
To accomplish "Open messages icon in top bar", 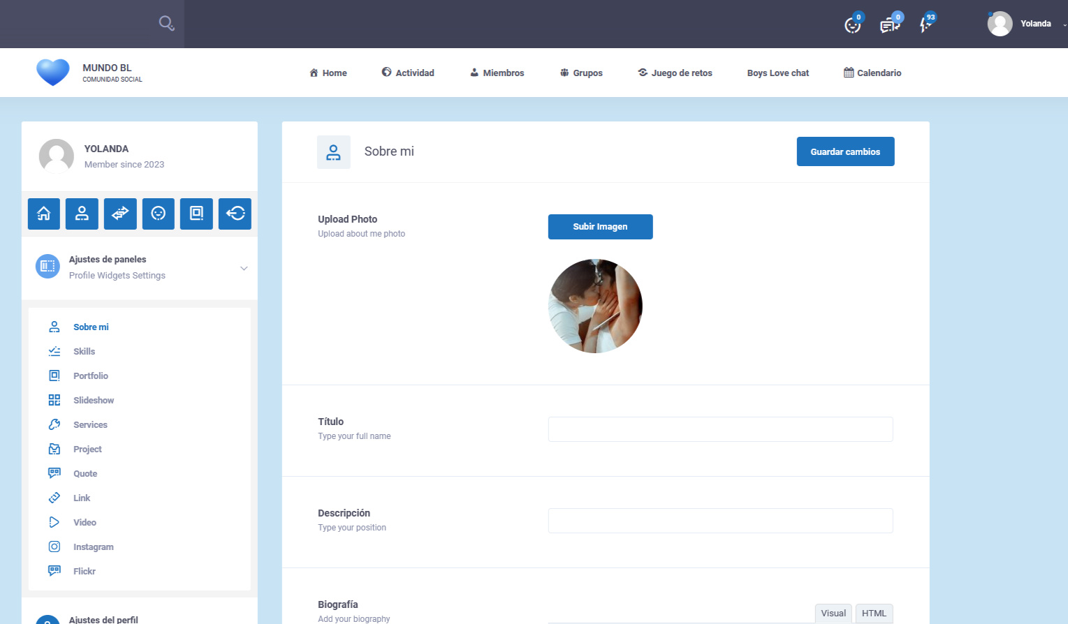I will click(888, 25).
